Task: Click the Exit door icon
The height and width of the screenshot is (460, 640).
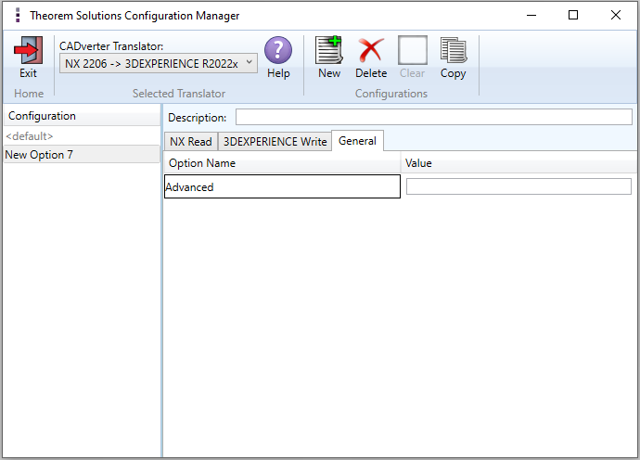Action: point(28,50)
